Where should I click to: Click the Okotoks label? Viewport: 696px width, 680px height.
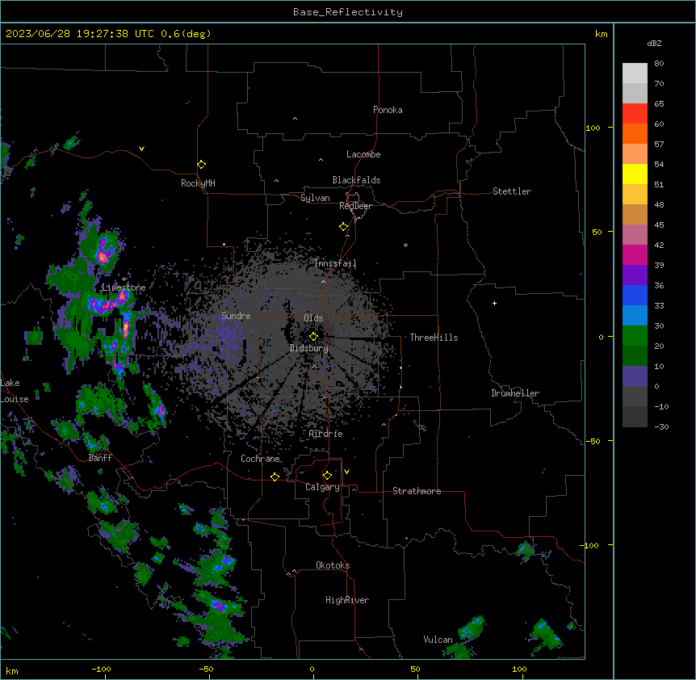coord(333,565)
